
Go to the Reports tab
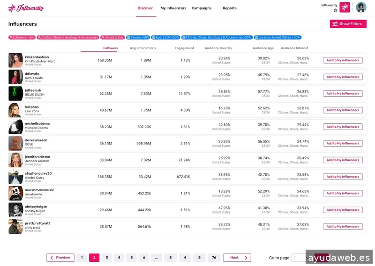click(x=229, y=8)
